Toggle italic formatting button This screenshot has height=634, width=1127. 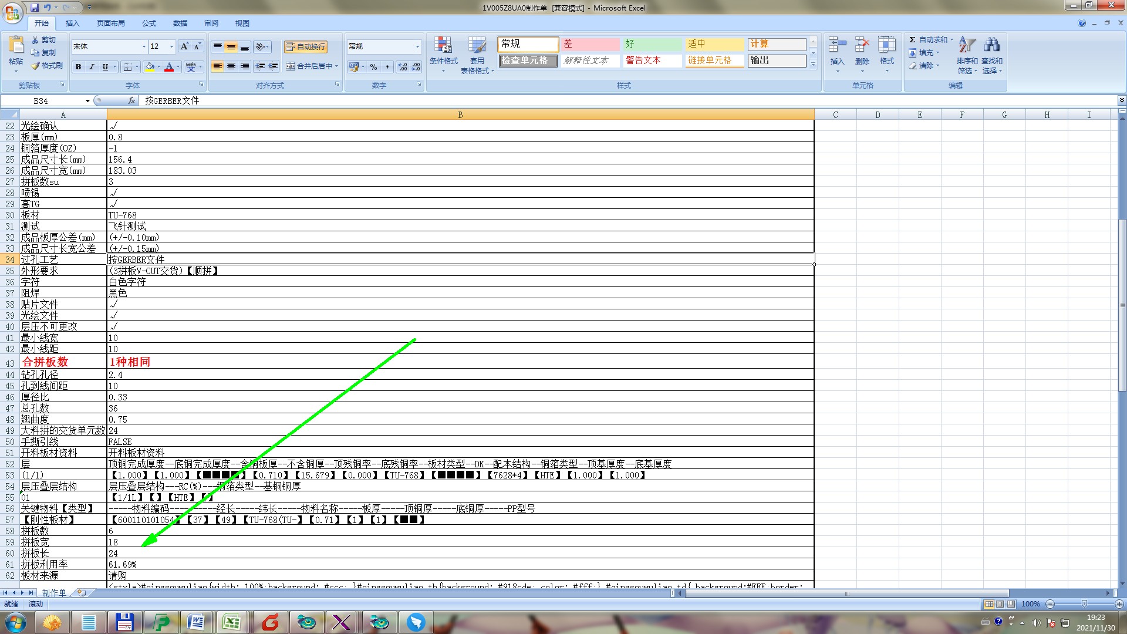click(x=92, y=67)
